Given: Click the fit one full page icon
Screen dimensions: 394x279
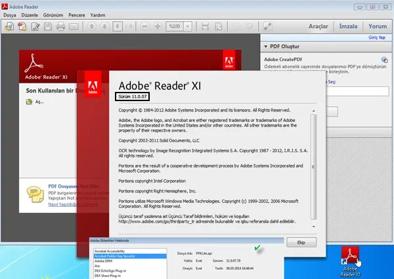Looking at the screenshot, I should 218,26.
